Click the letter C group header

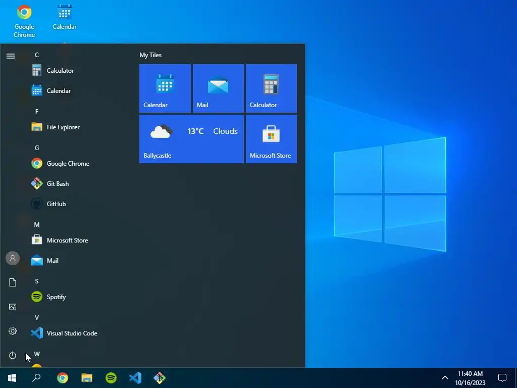click(37, 55)
